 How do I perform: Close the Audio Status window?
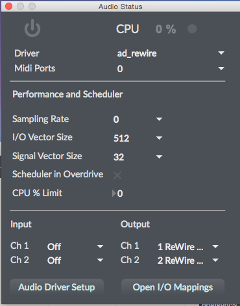click(8, 6)
